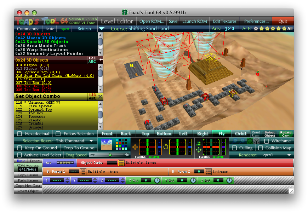Viewport: 308px width, 213px height.
Task: Open the Course selection dropdown arrow
Action: point(101,29)
